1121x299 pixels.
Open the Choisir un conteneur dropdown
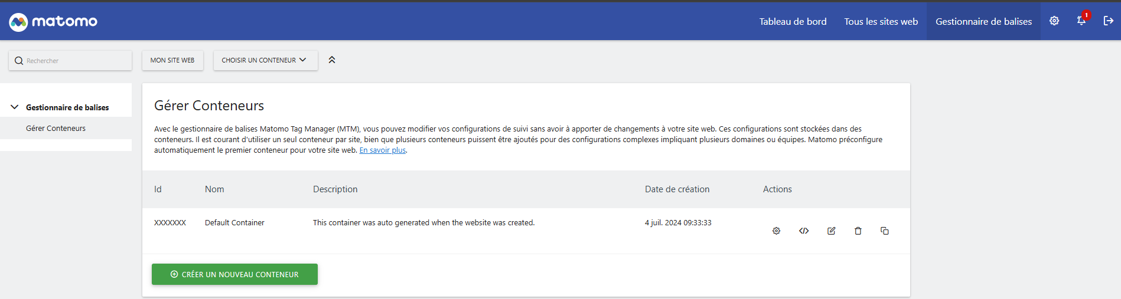[x=265, y=60]
